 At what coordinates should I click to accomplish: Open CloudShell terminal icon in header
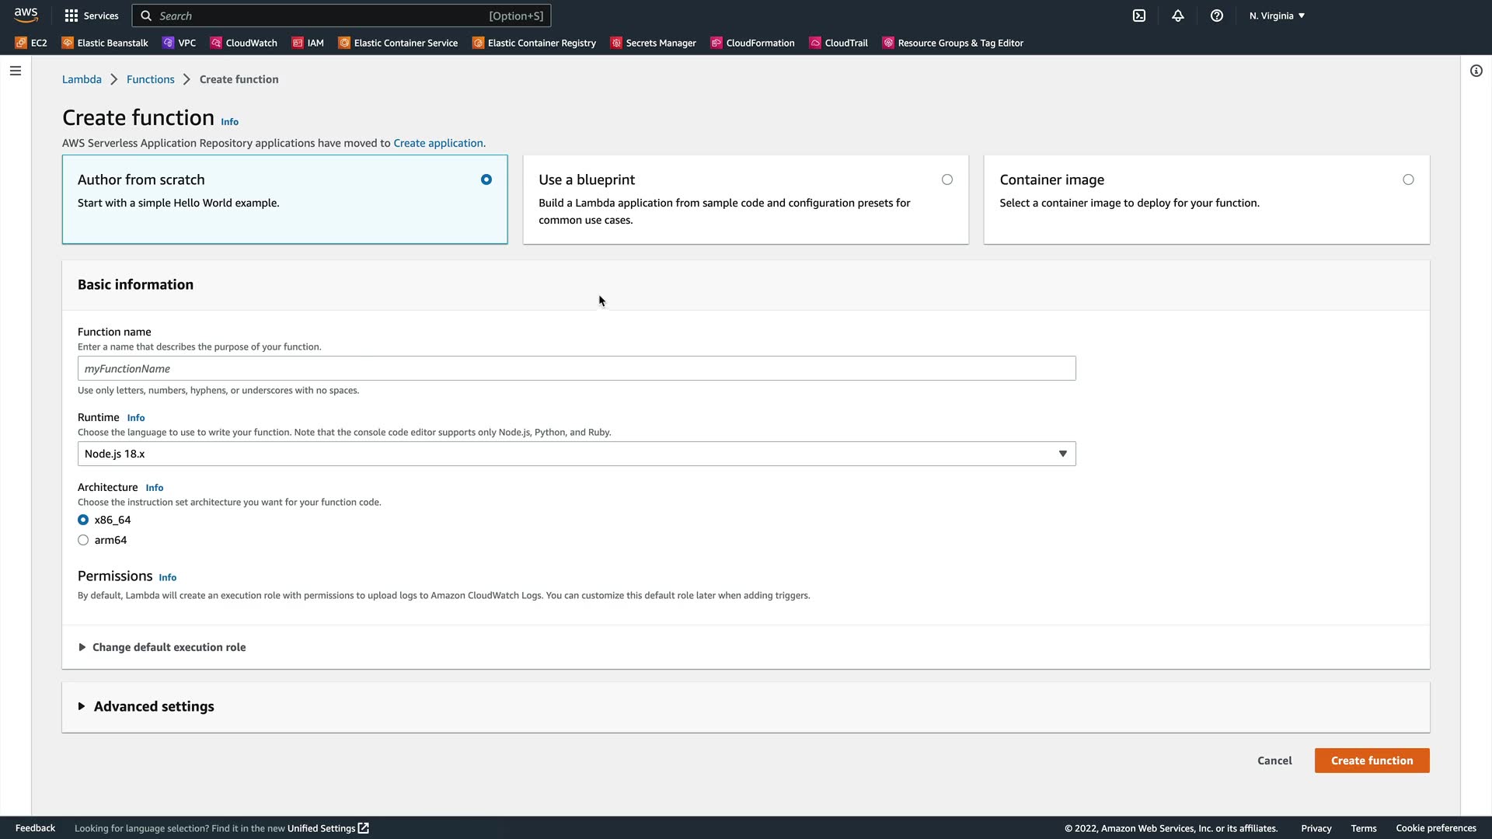pyautogui.click(x=1138, y=16)
